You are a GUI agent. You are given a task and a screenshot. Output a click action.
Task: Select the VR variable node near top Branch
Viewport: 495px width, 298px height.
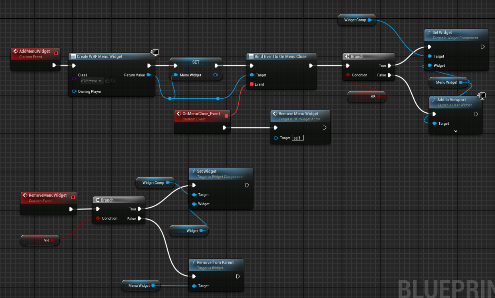[x=366, y=96]
